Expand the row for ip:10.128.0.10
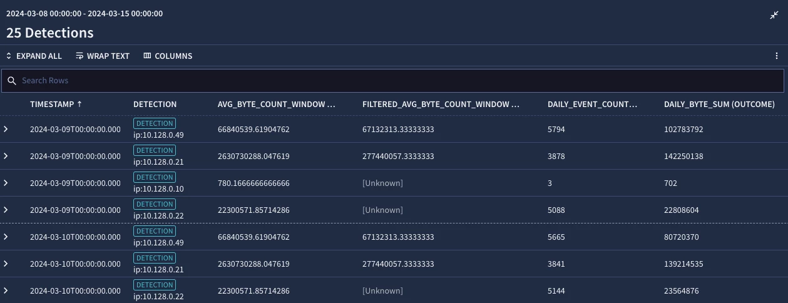Viewport: 788px width, 303px height. pyautogui.click(x=6, y=183)
